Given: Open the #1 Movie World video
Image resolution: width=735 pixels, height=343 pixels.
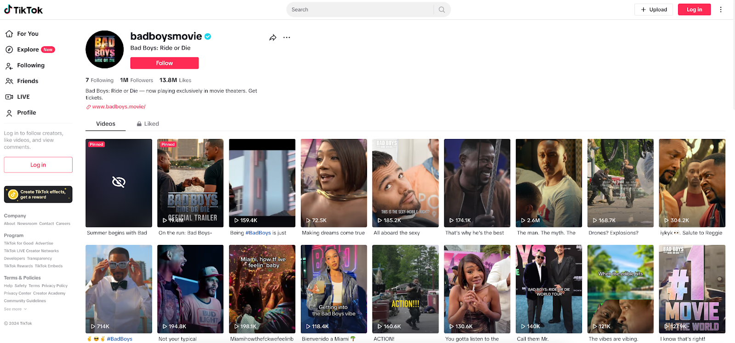Looking at the screenshot, I should (x=692, y=289).
